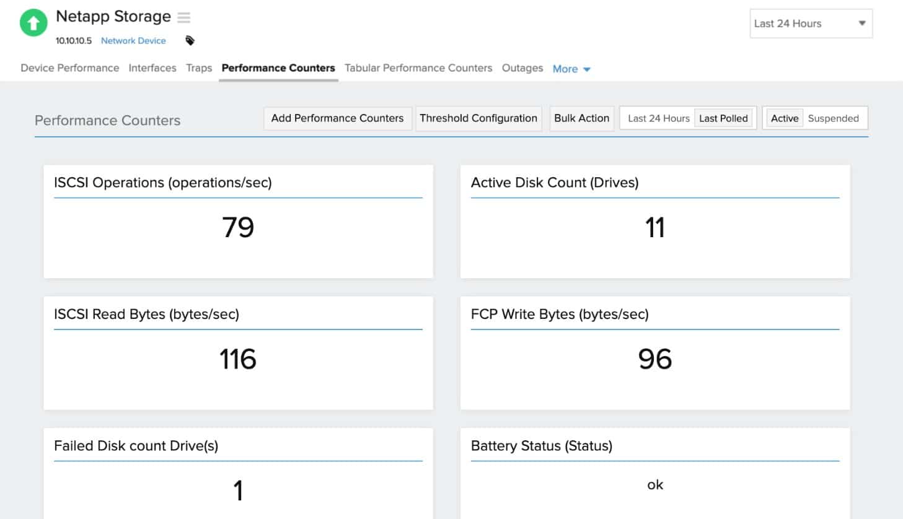The width and height of the screenshot is (903, 519).
Task: Expand the More tab dropdown
Action: click(x=571, y=69)
